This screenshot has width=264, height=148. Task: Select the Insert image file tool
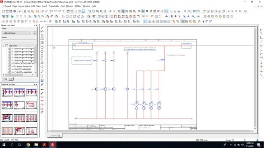point(42,81)
